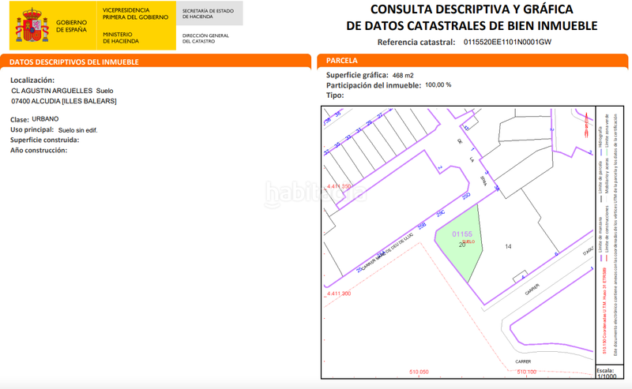Select the Datos Descriptivos del Inmueble header
The image size is (632, 389).
click(74, 62)
